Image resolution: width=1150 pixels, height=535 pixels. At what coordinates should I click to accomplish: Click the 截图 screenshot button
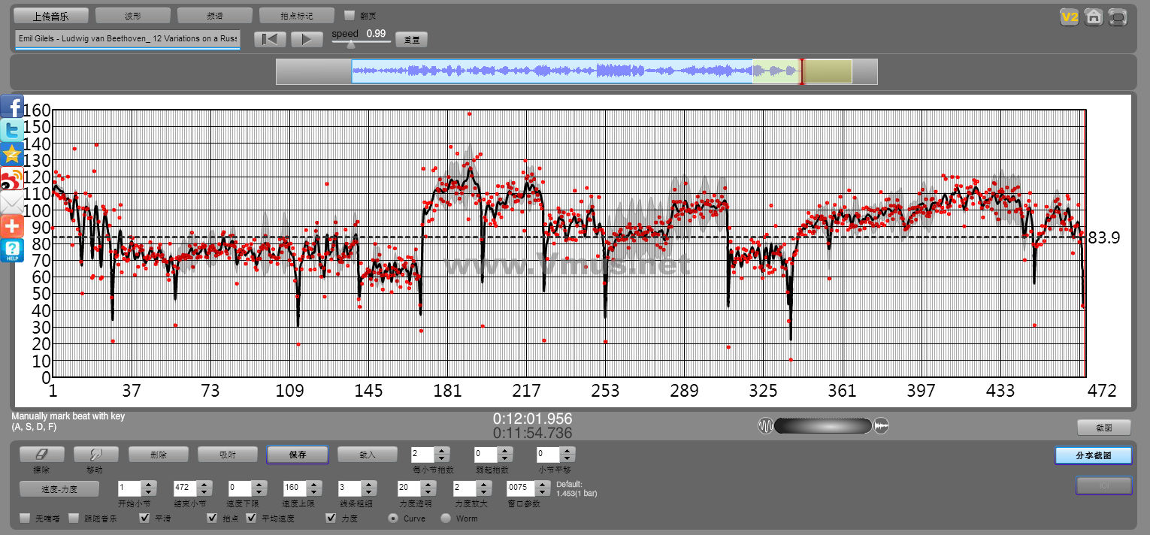click(1104, 428)
